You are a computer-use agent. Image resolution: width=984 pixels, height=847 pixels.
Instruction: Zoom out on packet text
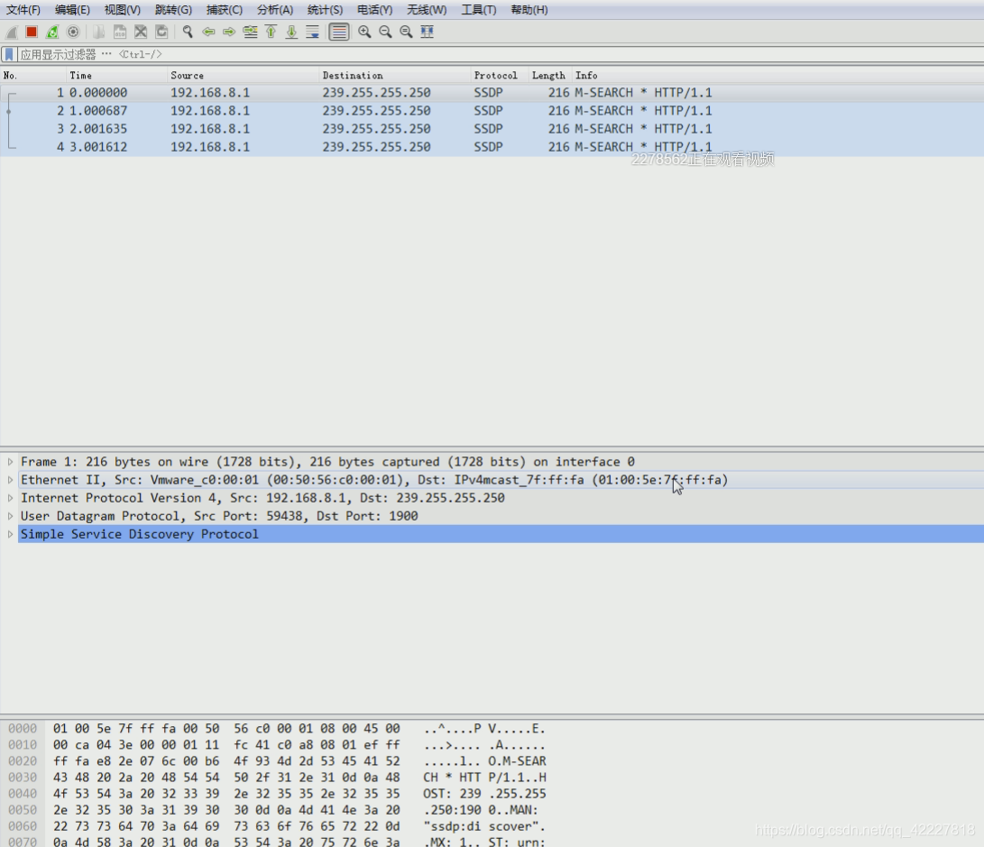385,32
